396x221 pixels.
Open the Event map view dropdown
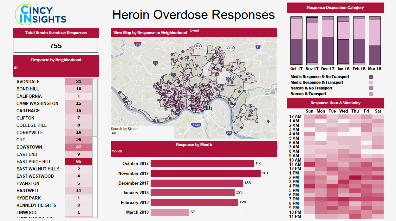195,31
